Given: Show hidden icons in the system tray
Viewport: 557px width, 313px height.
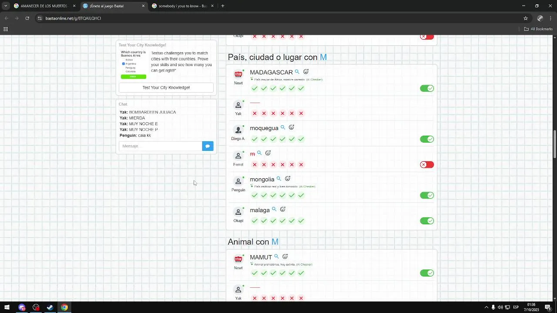Looking at the screenshot, I should (487, 307).
